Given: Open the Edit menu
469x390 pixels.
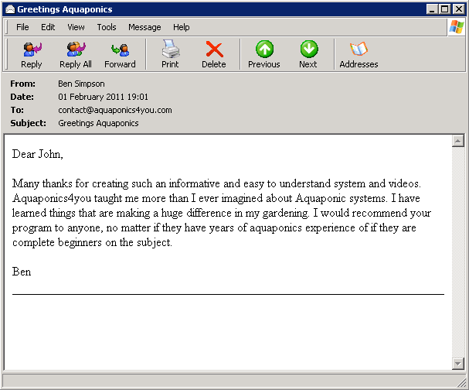Looking at the screenshot, I should [x=48, y=27].
